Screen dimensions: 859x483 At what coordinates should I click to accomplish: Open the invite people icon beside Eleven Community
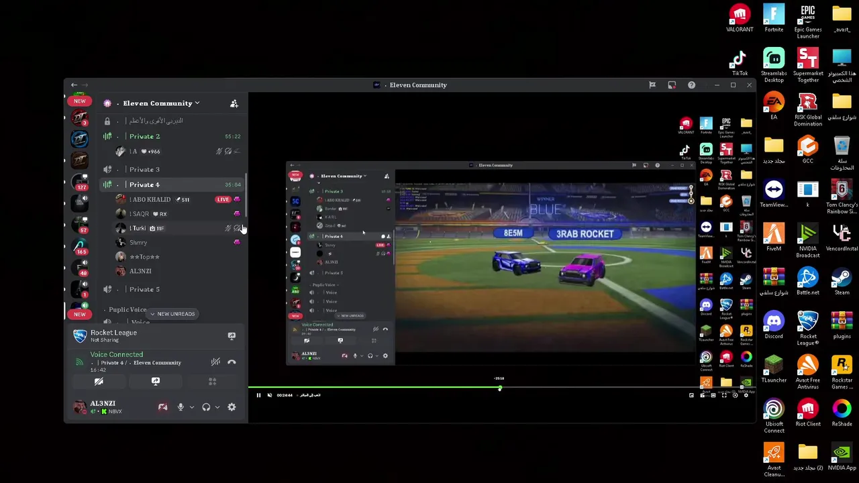[234, 103]
